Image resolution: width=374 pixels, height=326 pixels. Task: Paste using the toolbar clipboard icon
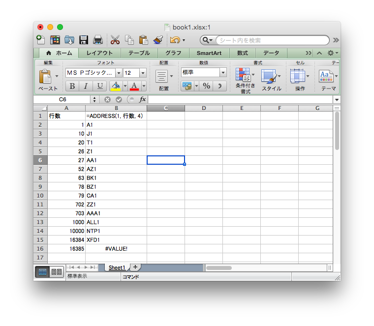[x=144, y=40]
